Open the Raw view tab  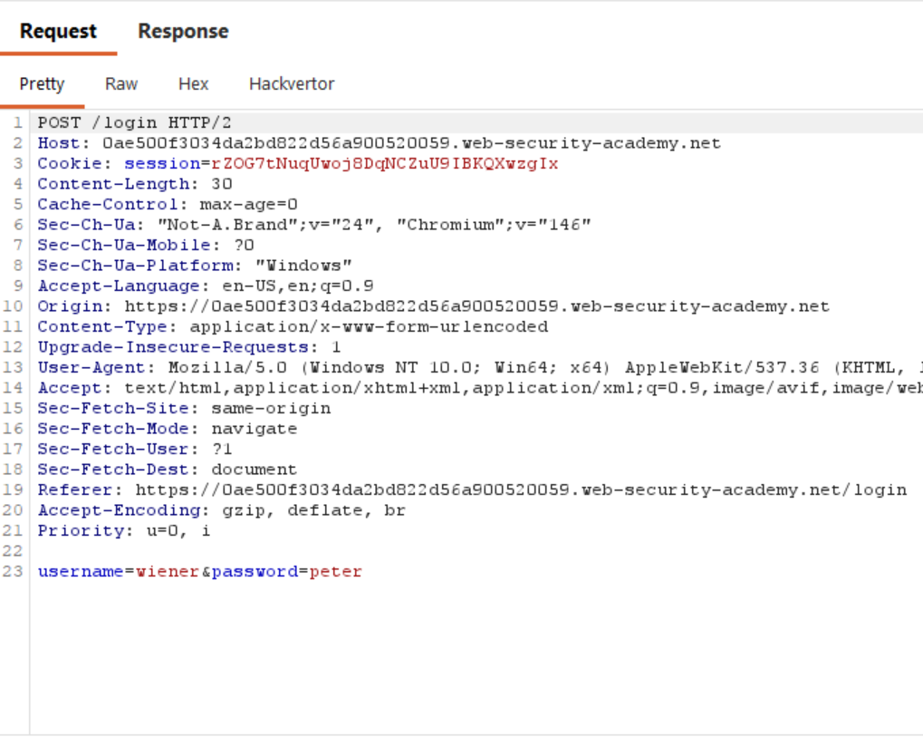121,83
